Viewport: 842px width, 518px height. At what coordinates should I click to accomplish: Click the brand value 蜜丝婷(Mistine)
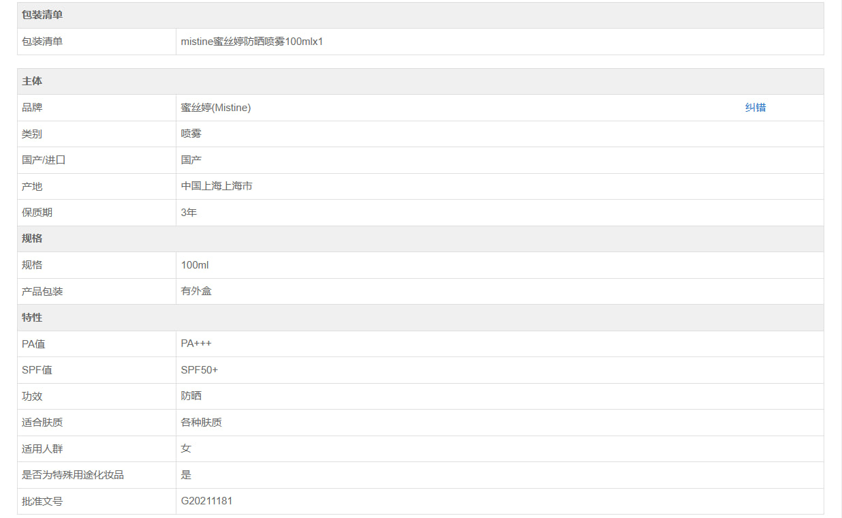coord(215,108)
